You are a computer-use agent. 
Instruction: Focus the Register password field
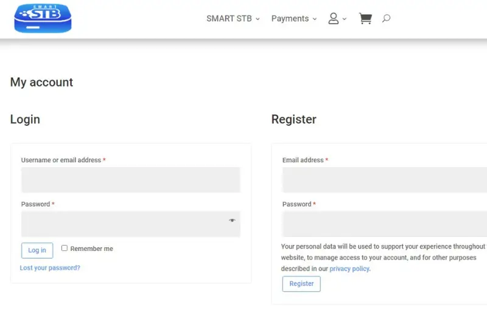[x=384, y=224]
